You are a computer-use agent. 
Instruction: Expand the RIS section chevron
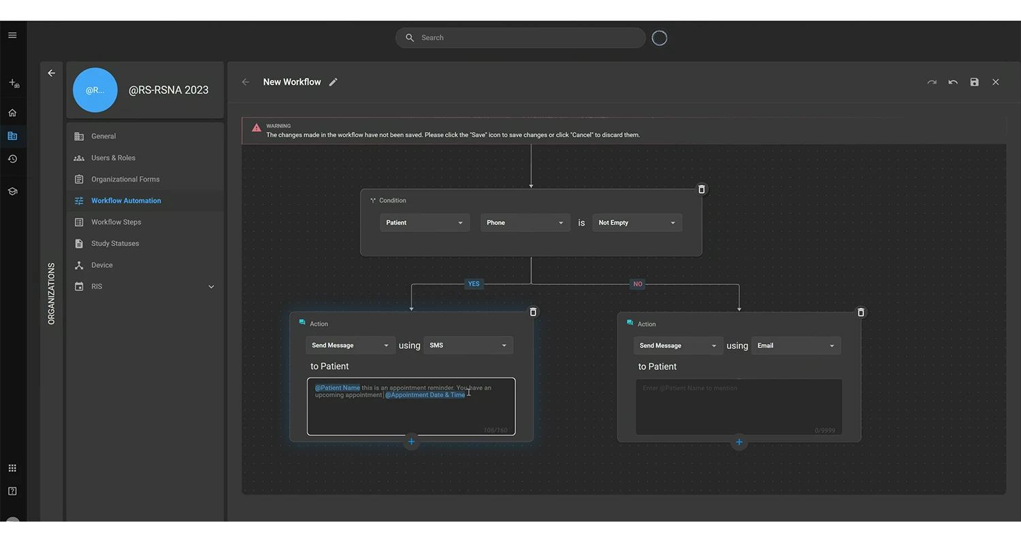click(211, 286)
